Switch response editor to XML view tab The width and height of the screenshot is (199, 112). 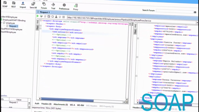point(136,26)
